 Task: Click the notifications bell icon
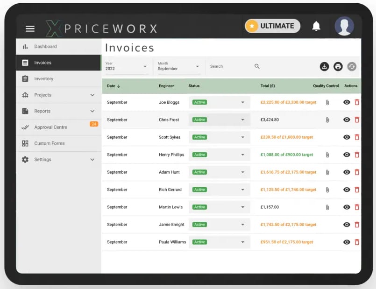coord(316,26)
